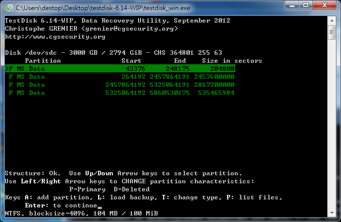341x222 pixels.
Task: Click the 'D=Deleted' legend text
Action: point(131,189)
